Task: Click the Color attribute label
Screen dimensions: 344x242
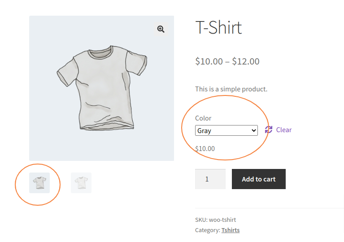Action: point(203,118)
